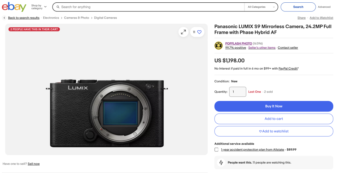Check the Allstate protection plan checkbox

pyautogui.click(x=217, y=150)
